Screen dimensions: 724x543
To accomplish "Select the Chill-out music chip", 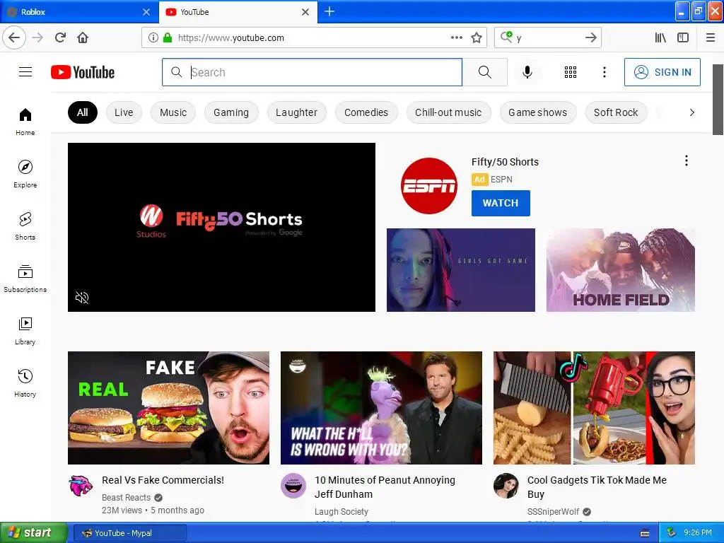I will coord(448,112).
